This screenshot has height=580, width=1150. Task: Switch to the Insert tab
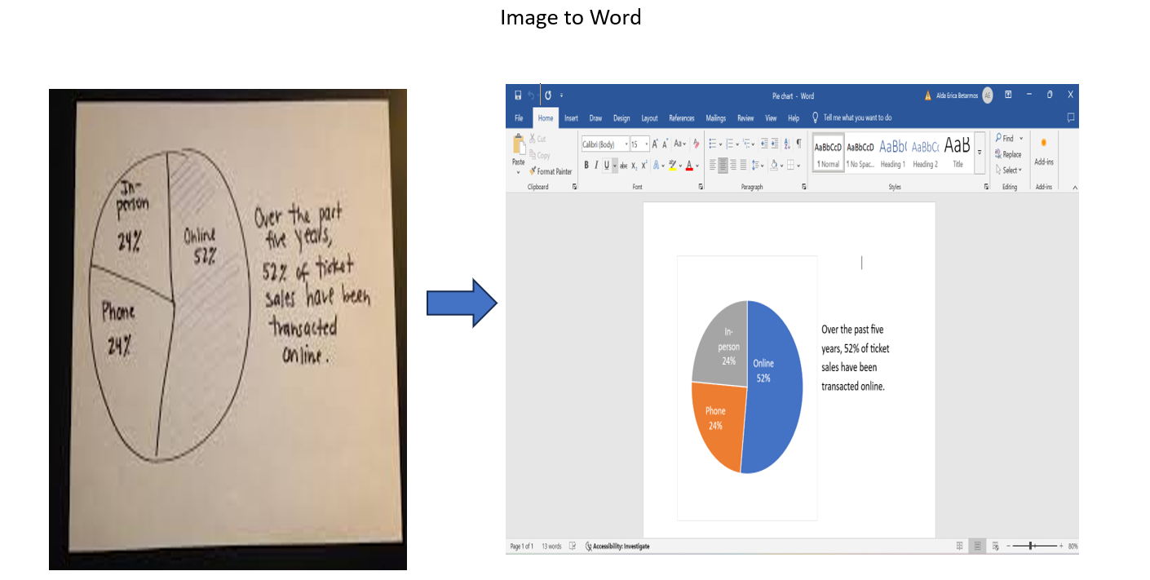571,118
